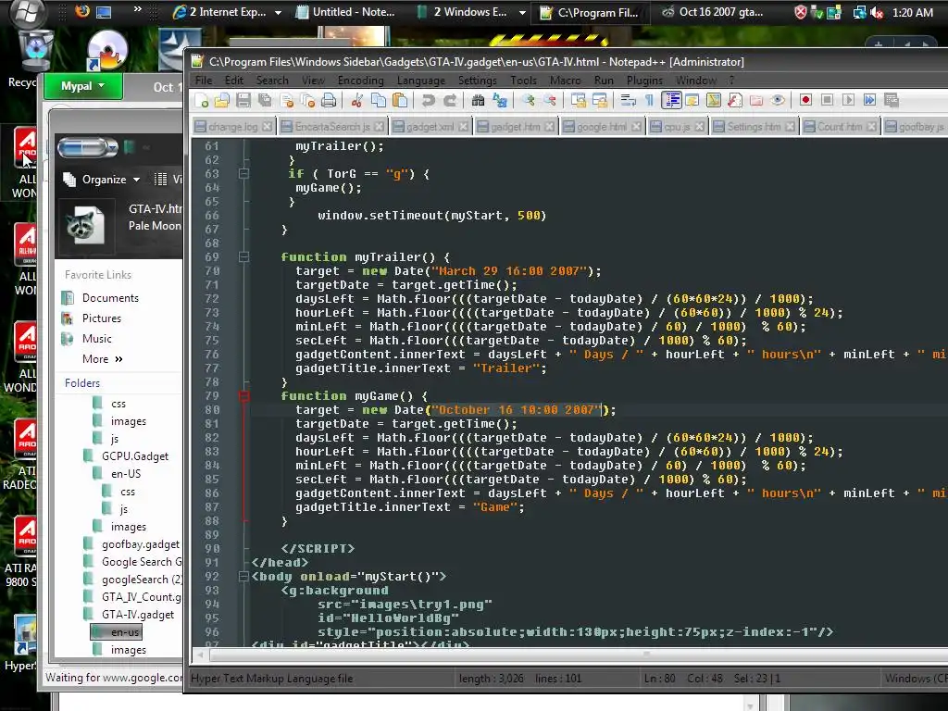Viewport: 948px width, 711px height.
Task: Toggle the indent guide button
Action: click(671, 100)
